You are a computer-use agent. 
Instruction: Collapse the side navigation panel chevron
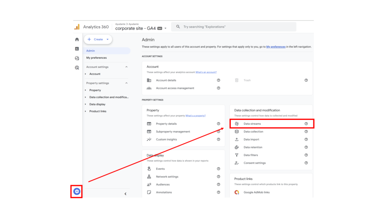(x=125, y=194)
